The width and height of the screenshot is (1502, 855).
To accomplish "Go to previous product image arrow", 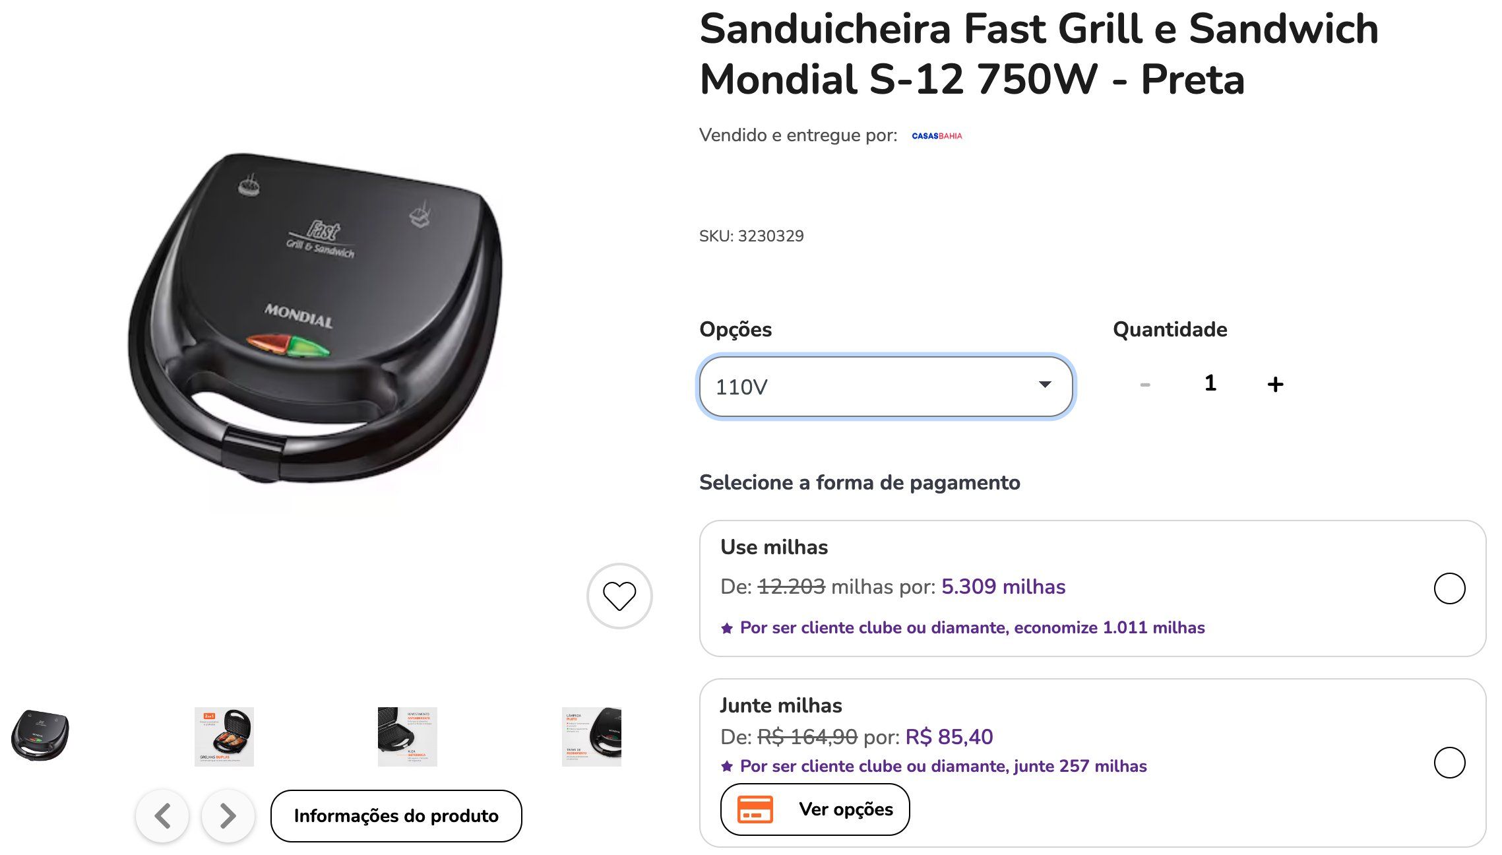I will [x=162, y=816].
